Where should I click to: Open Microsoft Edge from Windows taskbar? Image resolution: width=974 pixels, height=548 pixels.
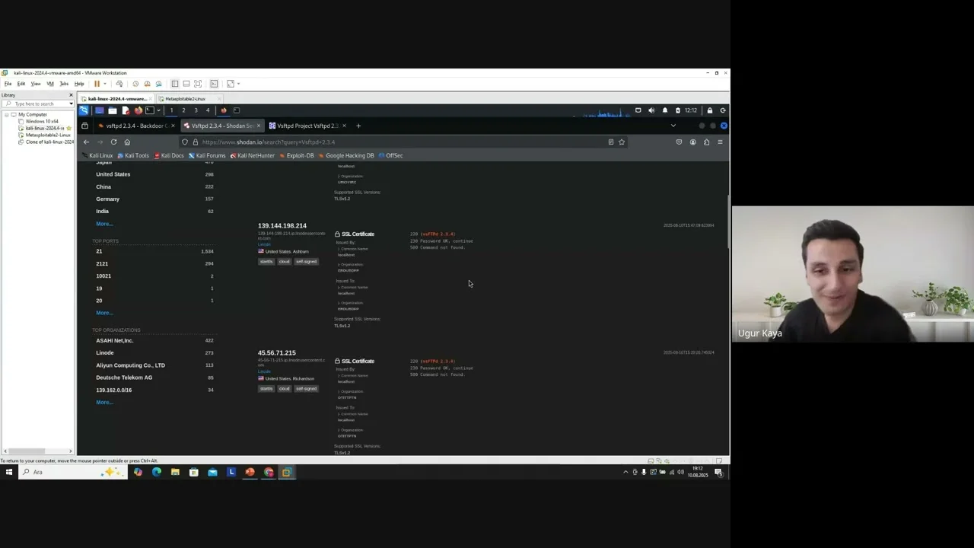tap(157, 472)
